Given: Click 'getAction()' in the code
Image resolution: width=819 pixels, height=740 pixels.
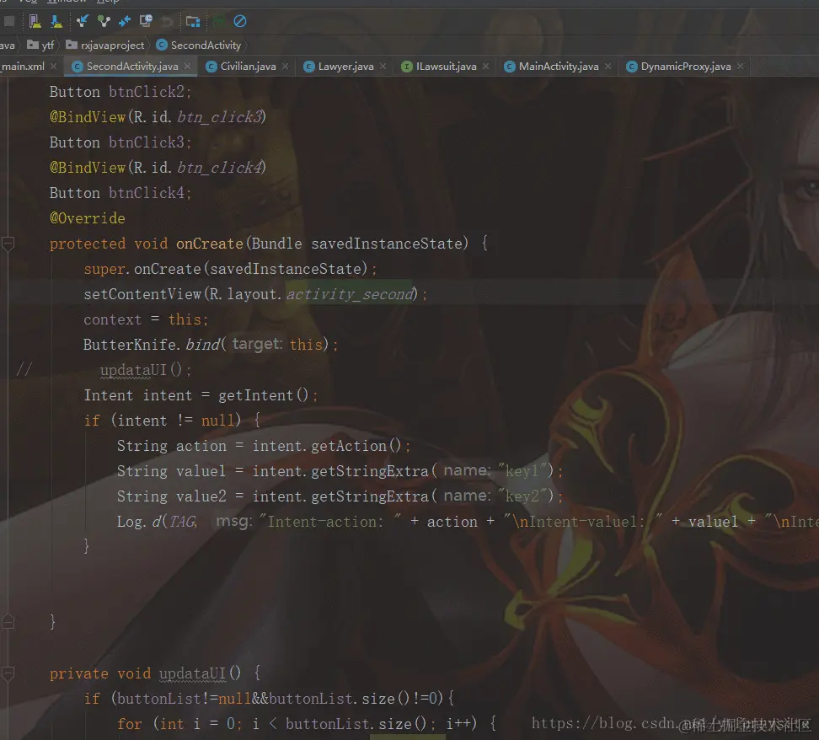Looking at the screenshot, I should point(356,447).
